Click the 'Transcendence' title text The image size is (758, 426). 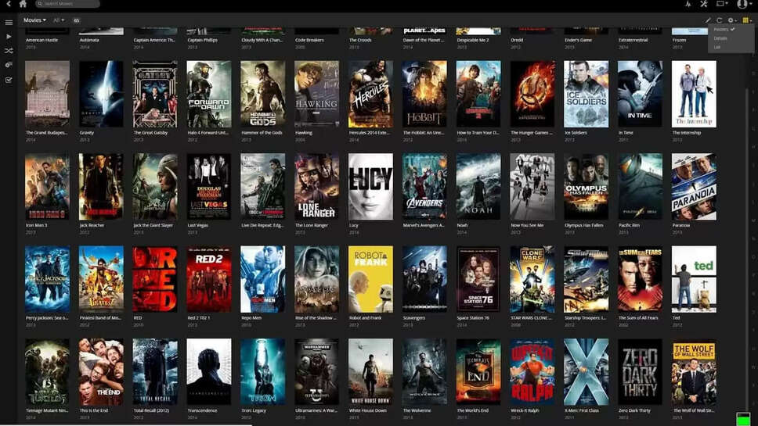click(x=202, y=410)
